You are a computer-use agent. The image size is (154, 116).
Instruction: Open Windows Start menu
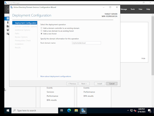(8, 111)
